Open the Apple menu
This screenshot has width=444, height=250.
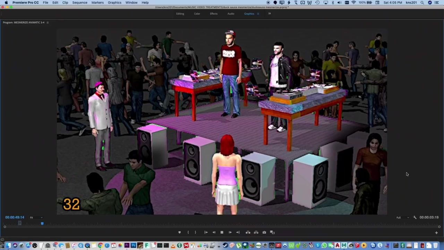coord(6,2)
